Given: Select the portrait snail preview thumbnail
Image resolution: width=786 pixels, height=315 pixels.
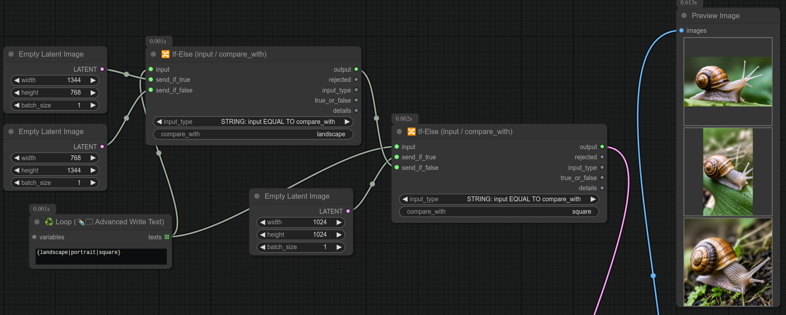Looking at the screenshot, I should [727, 172].
